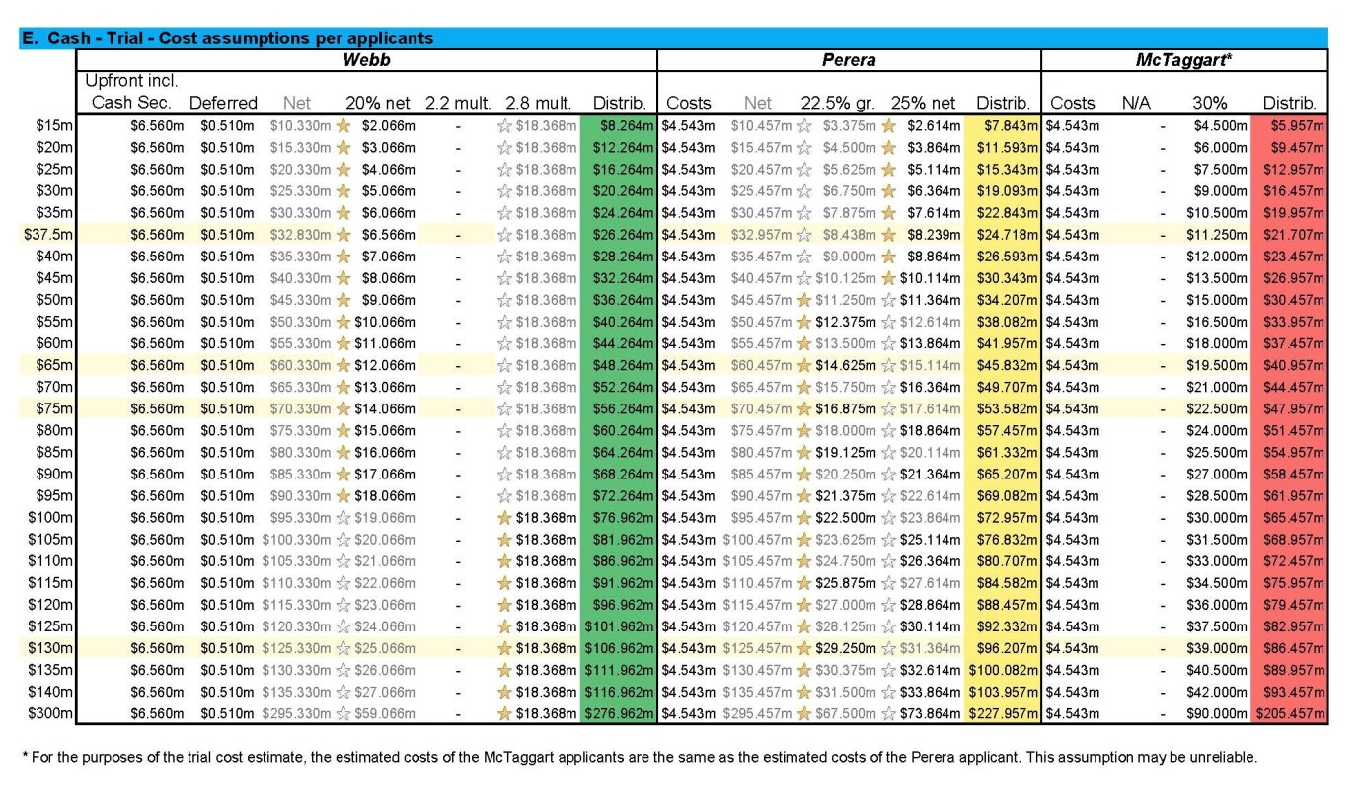Select the '$90.000m' cell
This screenshot has height=809, width=1361.
1217,714
